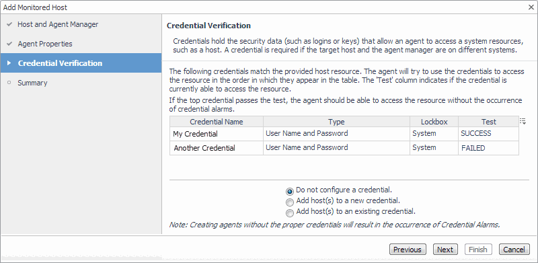This screenshot has height=263, width=538.
Task: Sort by the Test column header
Action: point(488,122)
